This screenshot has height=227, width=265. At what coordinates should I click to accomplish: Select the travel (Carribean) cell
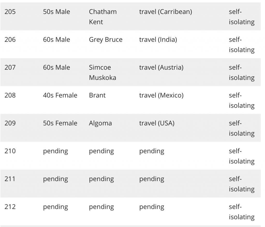pyautogui.click(x=166, y=12)
